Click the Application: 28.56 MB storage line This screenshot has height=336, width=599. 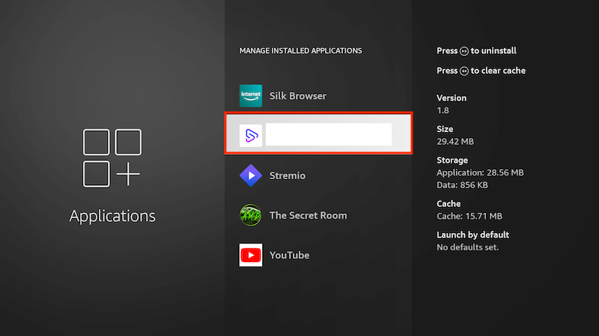tap(480, 172)
